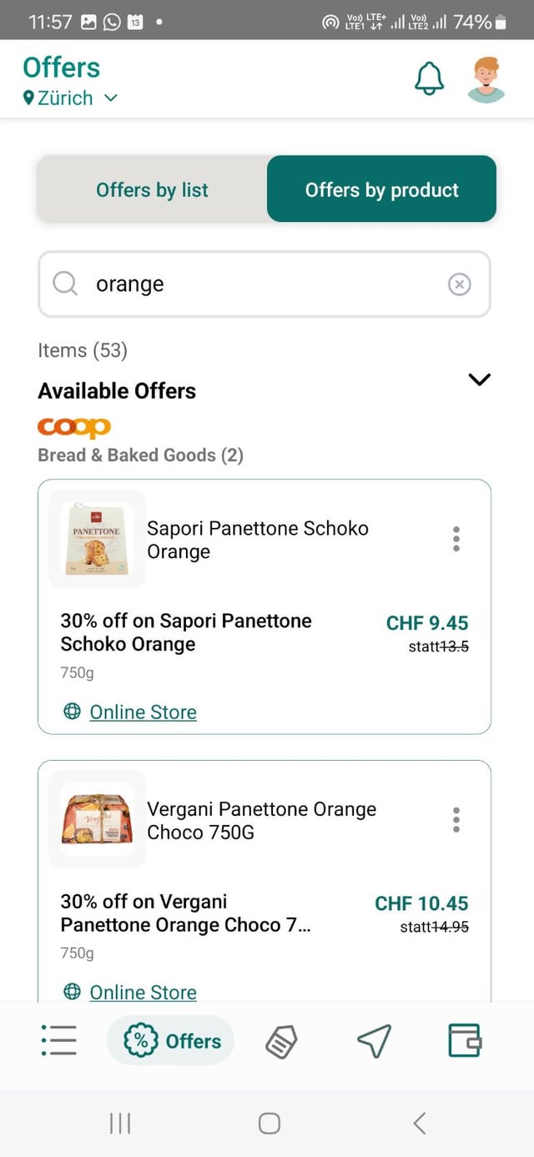Tap the Android back navigation button
Image resolution: width=534 pixels, height=1157 pixels.
[420, 1123]
